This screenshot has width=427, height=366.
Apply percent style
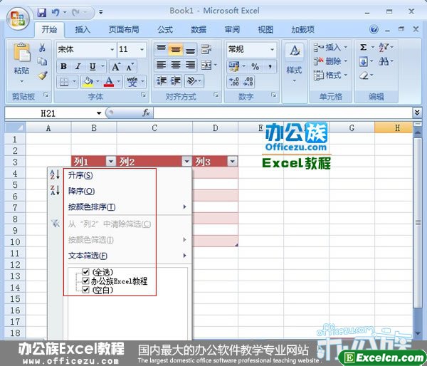[255, 66]
